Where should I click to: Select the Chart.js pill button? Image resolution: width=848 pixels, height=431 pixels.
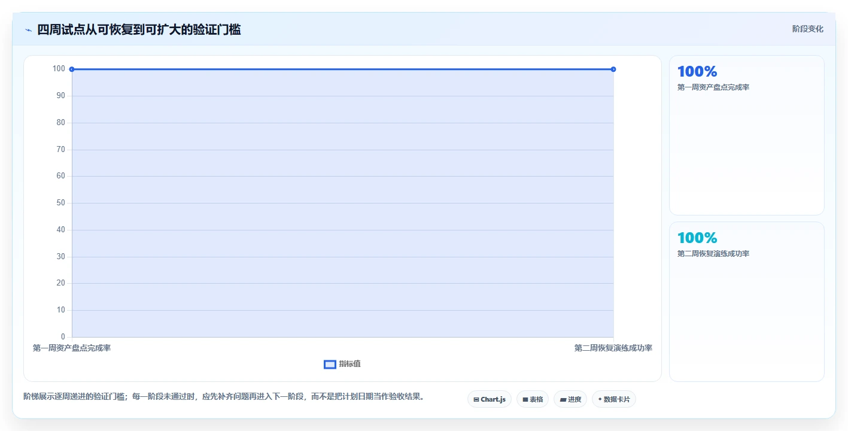[x=490, y=399]
